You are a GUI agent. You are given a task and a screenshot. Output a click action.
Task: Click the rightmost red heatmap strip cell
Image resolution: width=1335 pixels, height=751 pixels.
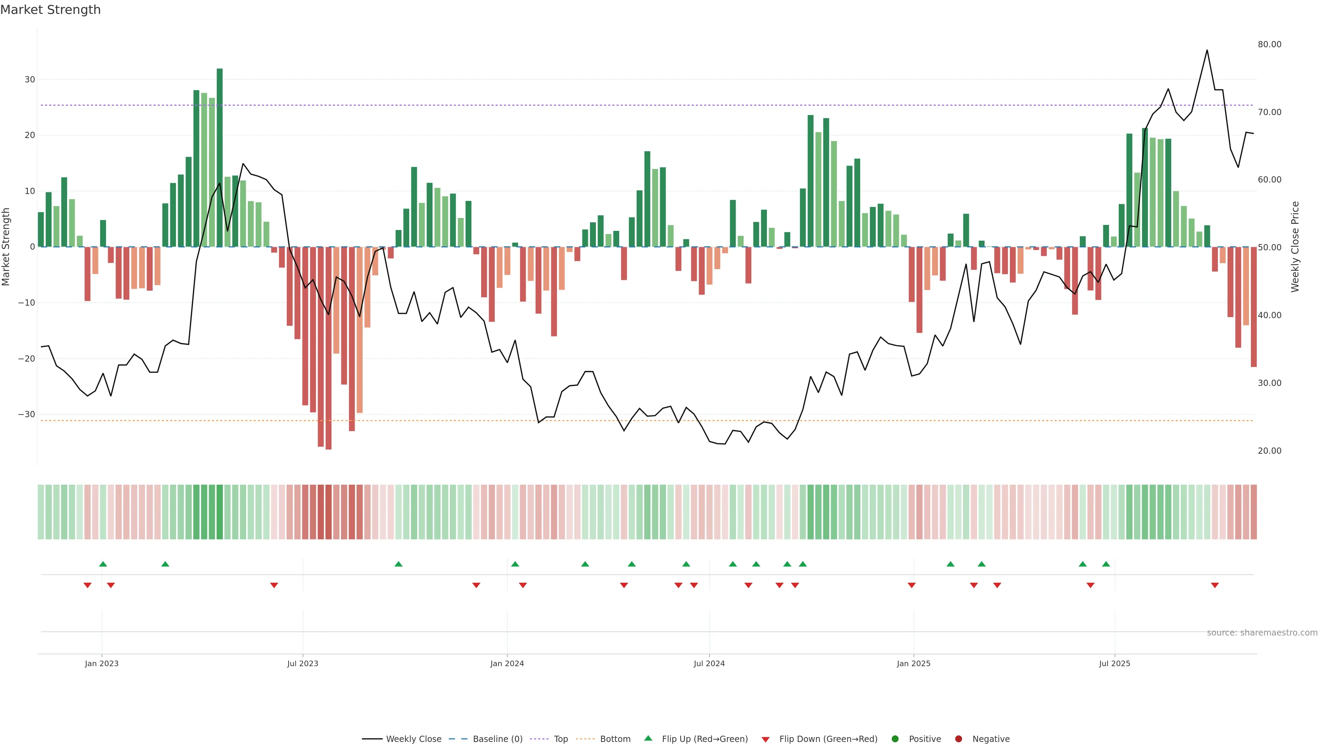tap(1253, 512)
